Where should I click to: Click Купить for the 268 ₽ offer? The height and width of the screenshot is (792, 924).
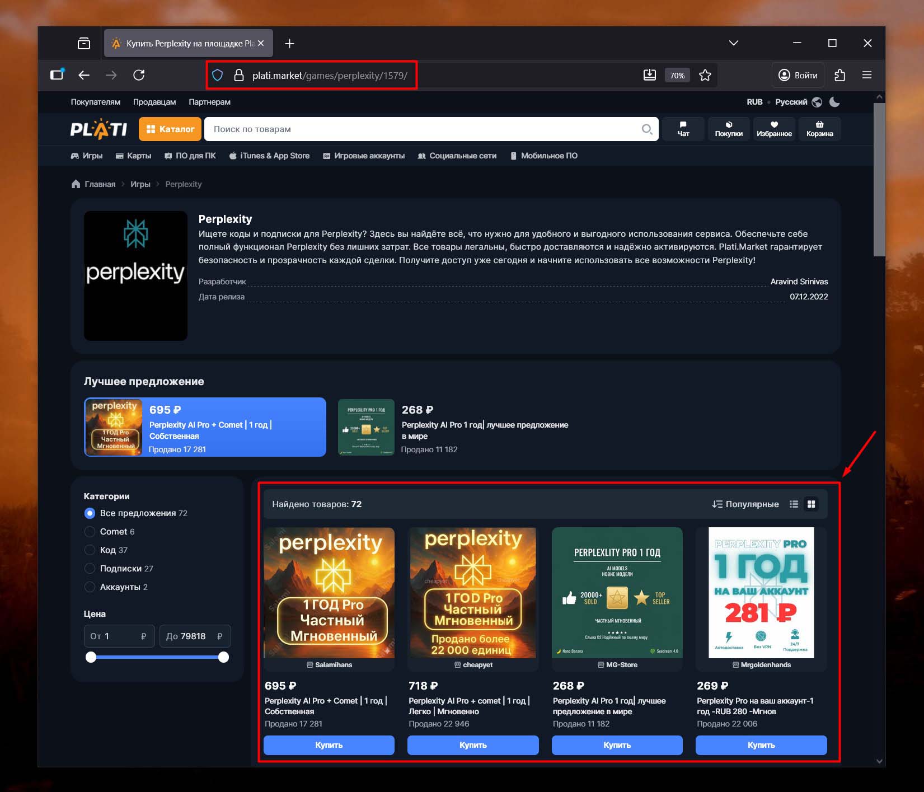pyautogui.click(x=617, y=745)
